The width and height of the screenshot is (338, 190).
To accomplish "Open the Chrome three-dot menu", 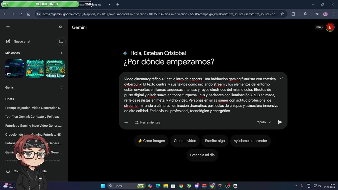I will (x=333, y=14).
